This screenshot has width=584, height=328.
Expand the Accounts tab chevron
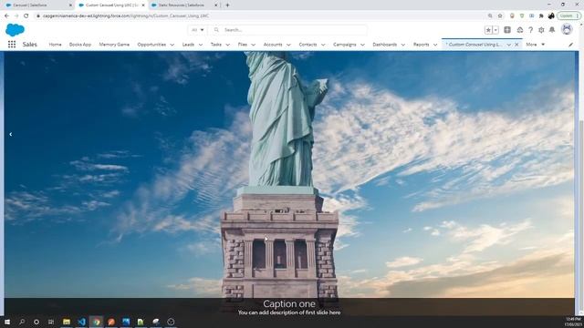coord(288,45)
